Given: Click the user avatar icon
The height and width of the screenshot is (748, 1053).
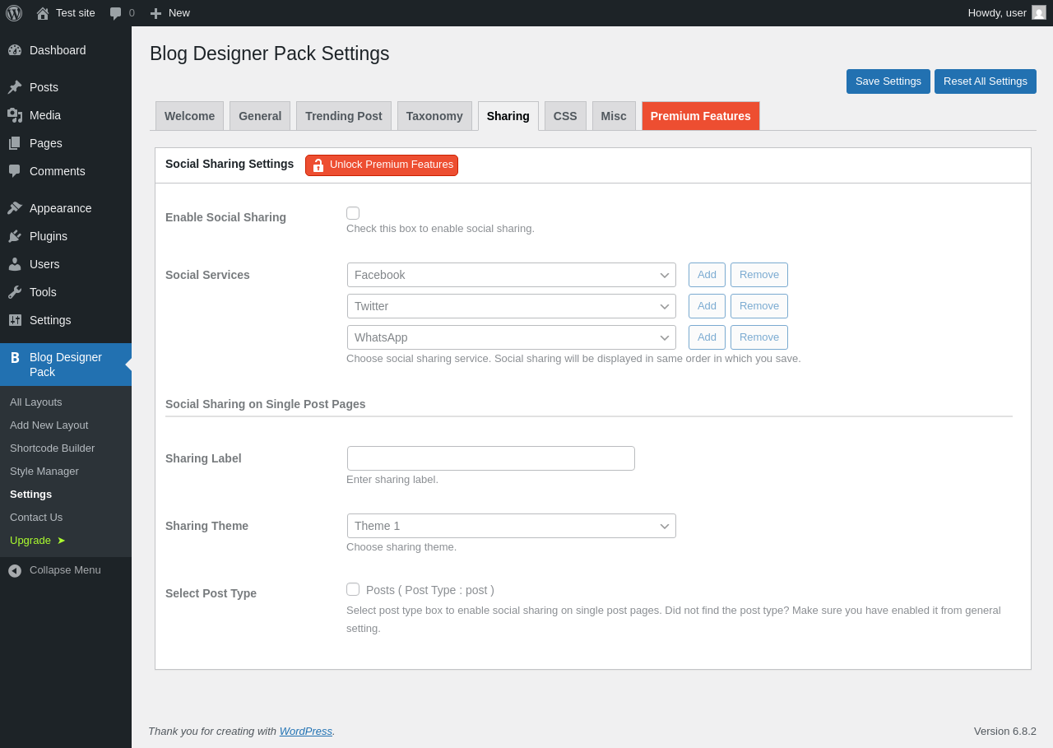Looking at the screenshot, I should (1039, 12).
